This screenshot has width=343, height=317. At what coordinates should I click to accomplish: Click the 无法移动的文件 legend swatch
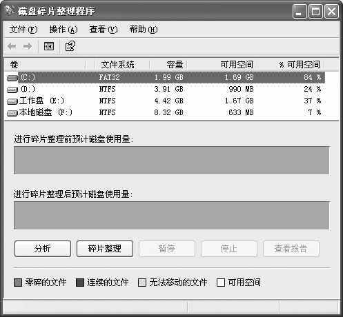(x=142, y=283)
